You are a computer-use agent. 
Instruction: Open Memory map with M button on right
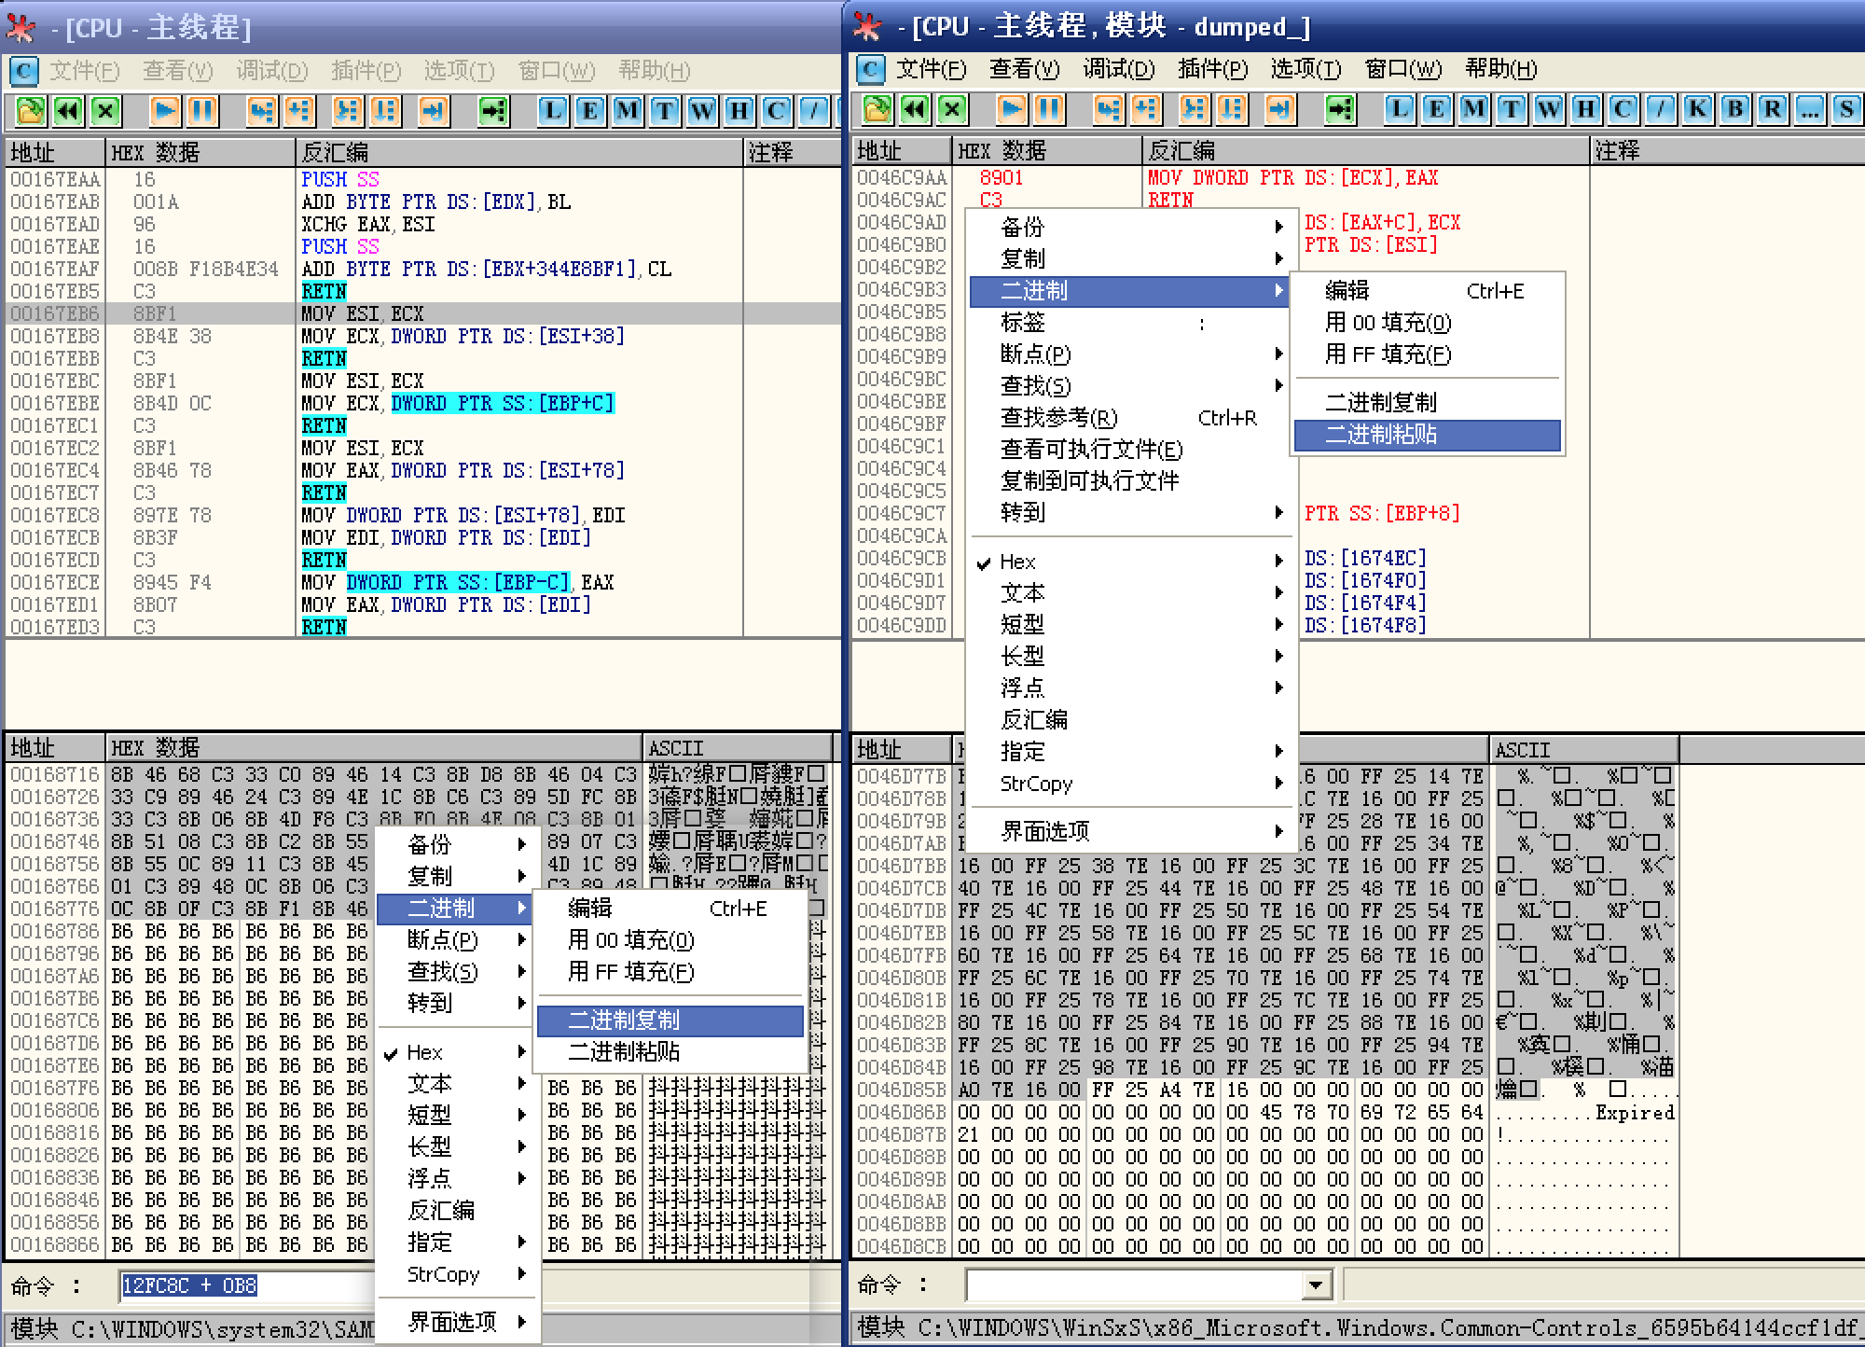(x=1473, y=109)
